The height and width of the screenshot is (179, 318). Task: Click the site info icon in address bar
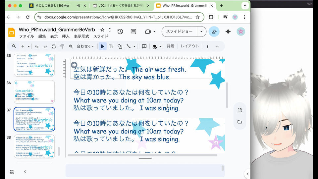[39, 17]
